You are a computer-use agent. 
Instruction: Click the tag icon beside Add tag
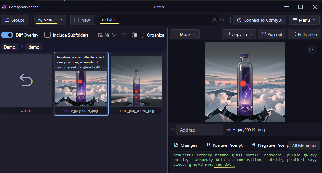pos(173,129)
